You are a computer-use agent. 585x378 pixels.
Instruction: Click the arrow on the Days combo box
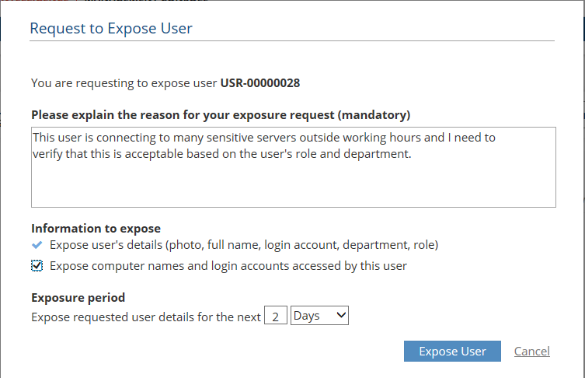pos(342,316)
